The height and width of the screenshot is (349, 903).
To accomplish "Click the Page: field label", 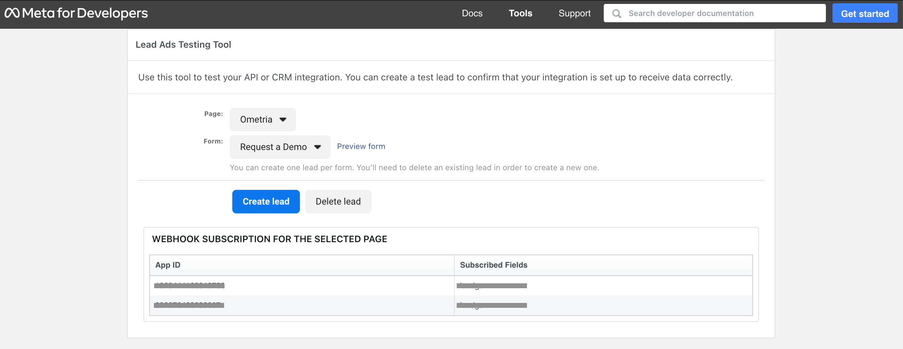I will (x=213, y=114).
